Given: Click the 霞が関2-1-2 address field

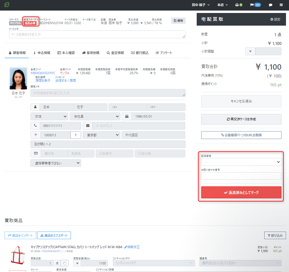Looking at the screenshot, I should 108,144.
